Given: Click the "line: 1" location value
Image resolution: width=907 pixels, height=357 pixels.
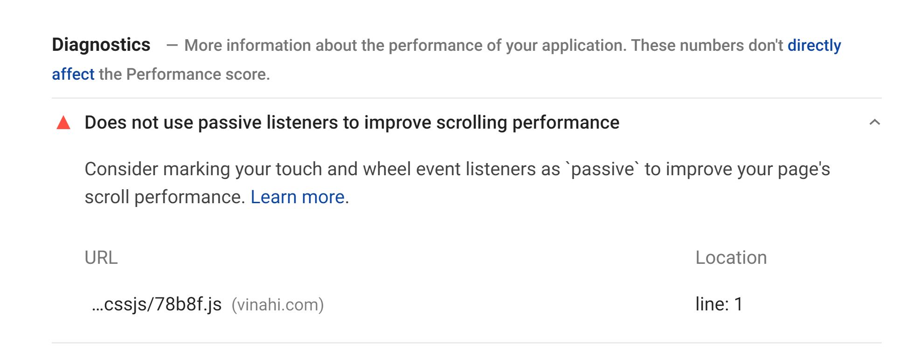Looking at the screenshot, I should coord(719,304).
